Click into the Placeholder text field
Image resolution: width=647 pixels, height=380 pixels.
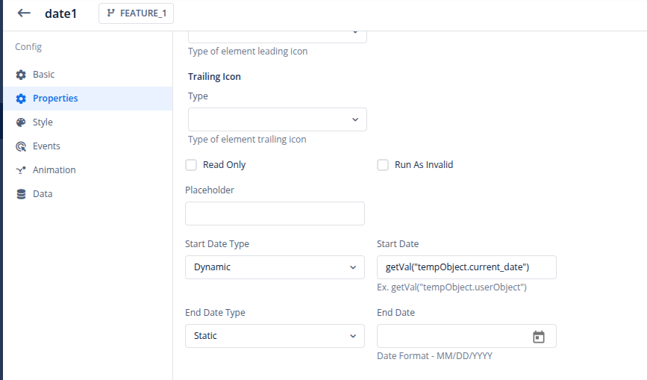click(x=275, y=214)
